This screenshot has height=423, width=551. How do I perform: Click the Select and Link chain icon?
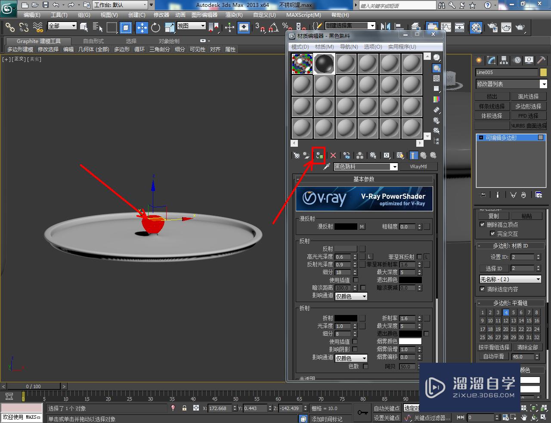coord(10,27)
